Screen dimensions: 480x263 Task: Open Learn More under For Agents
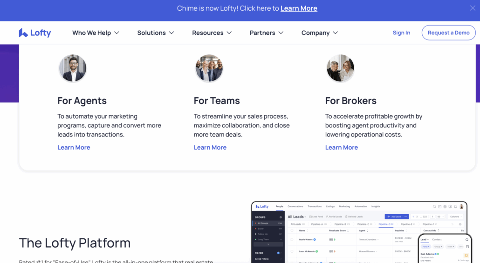[x=74, y=147]
